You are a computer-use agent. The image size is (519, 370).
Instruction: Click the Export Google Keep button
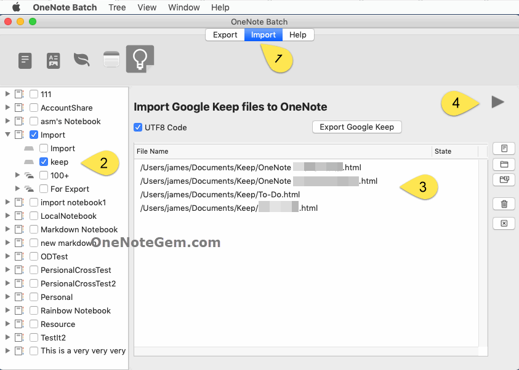click(357, 127)
